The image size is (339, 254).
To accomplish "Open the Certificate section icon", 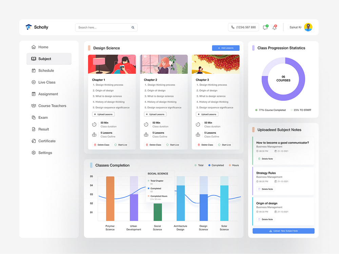I will pos(34,141).
